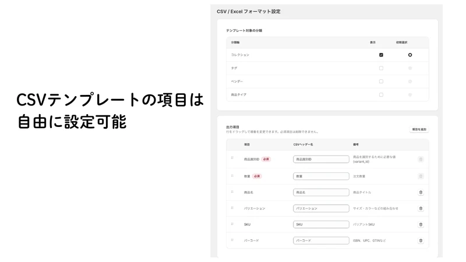466x262 pixels.
Task: Edit CSV header field for SKU
Action: coord(321,224)
